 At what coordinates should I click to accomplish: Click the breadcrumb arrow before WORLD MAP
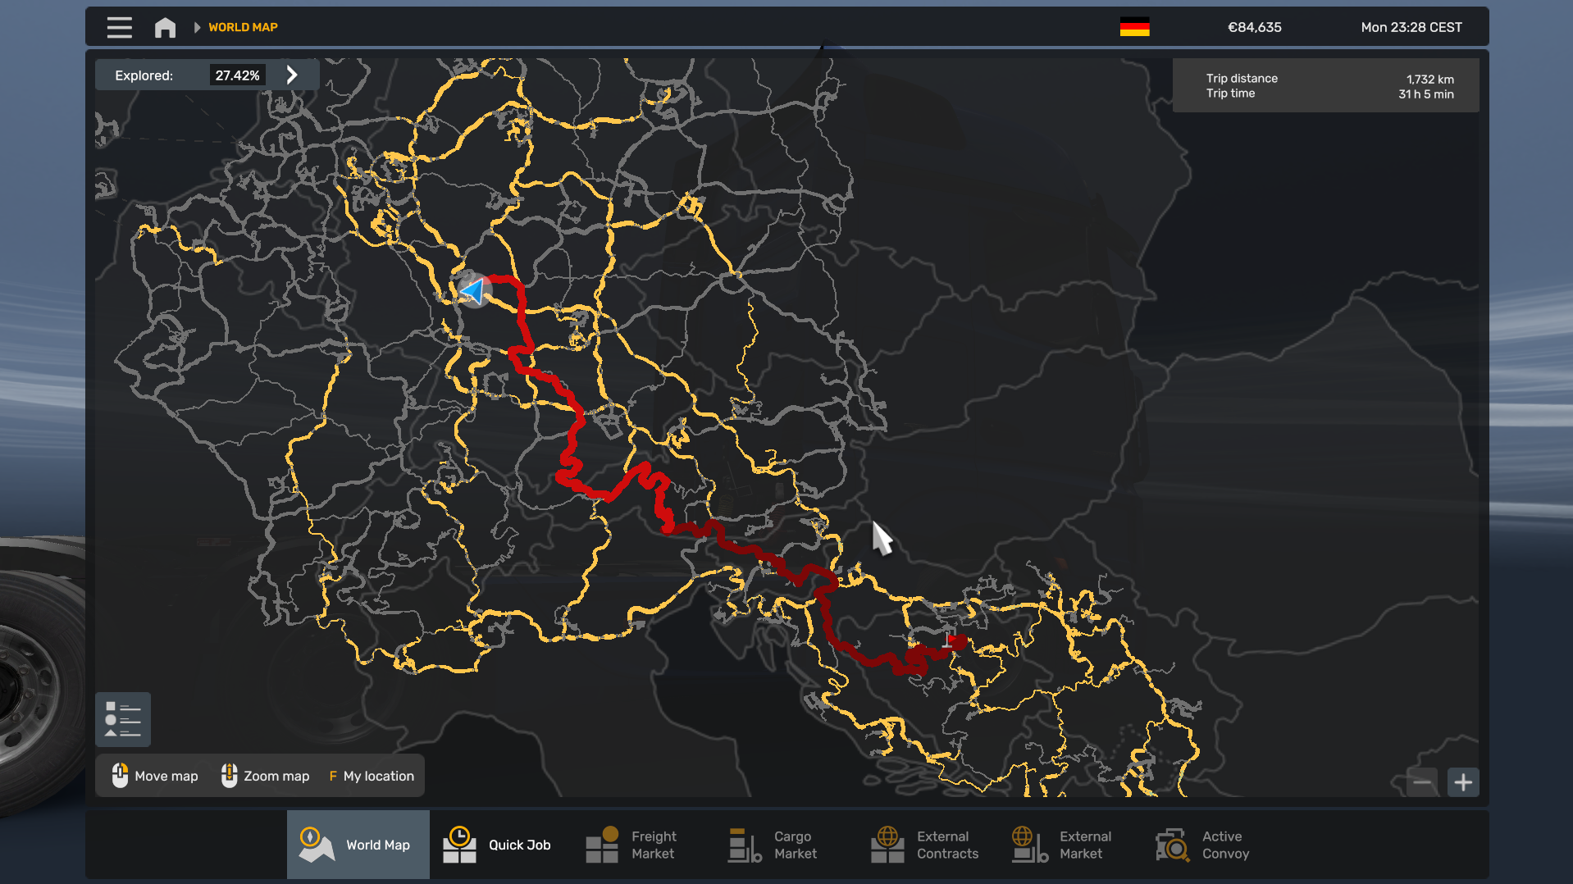197,27
